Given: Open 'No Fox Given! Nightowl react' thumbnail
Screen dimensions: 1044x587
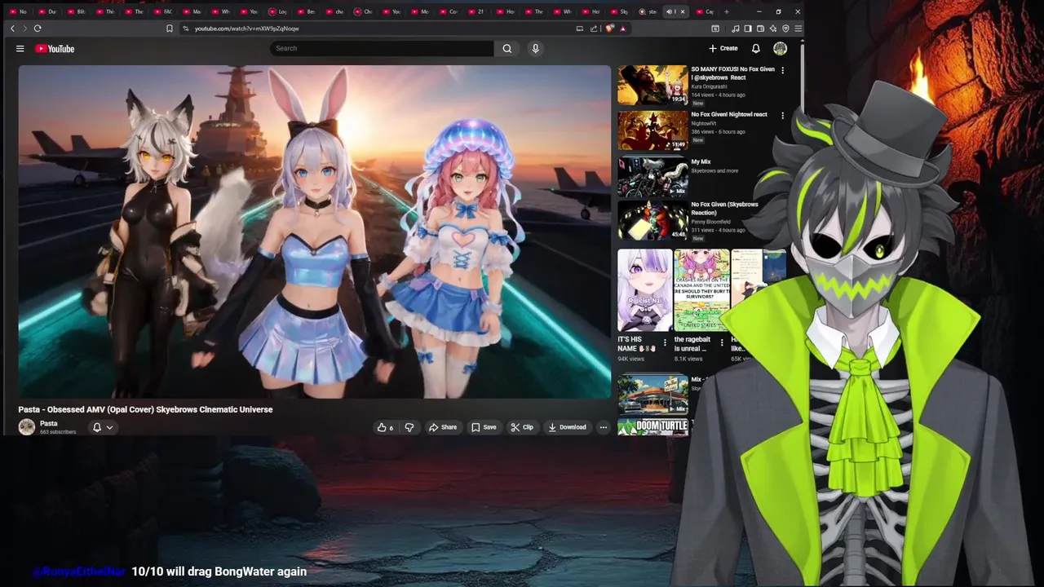Looking at the screenshot, I should pos(652,130).
